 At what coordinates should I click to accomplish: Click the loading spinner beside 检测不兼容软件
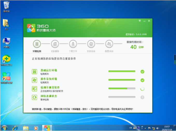click(142, 89)
